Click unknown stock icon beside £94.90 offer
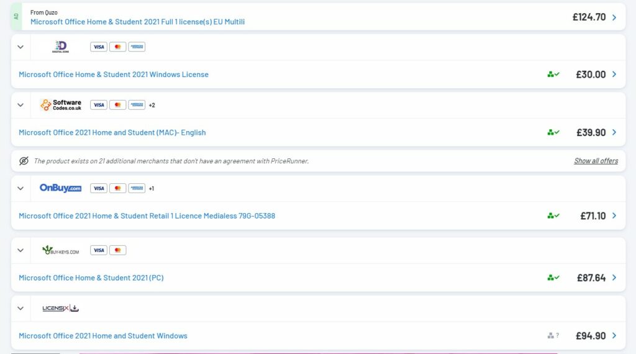The image size is (636, 354). click(553, 336)
